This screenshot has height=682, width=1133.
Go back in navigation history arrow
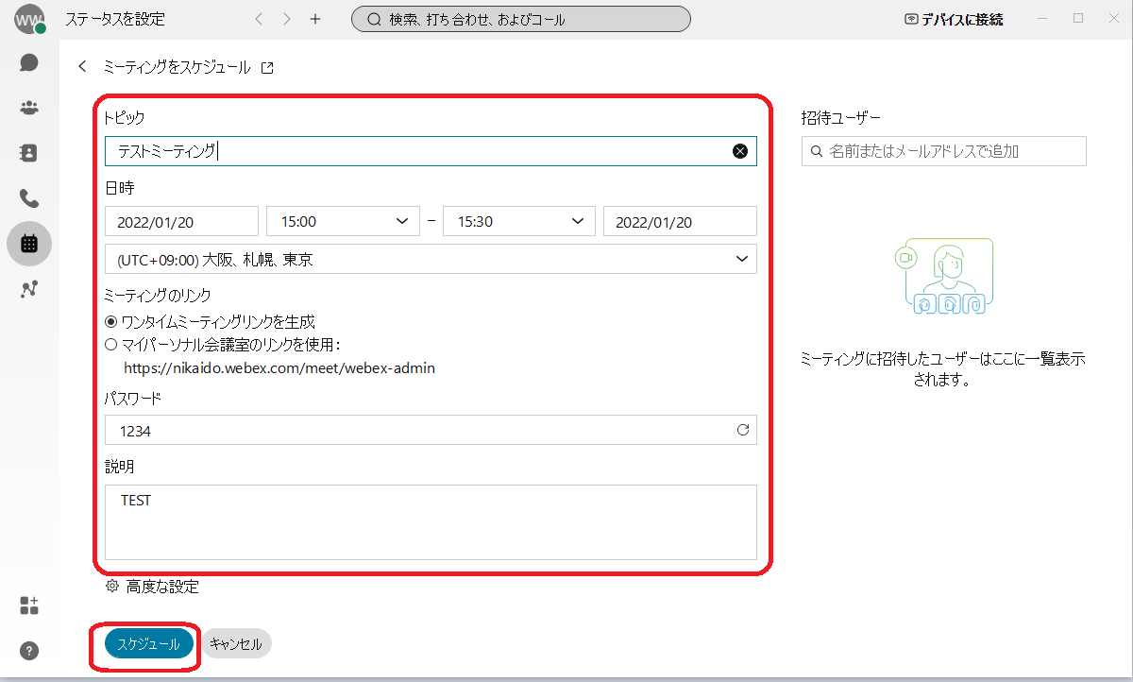260,19
